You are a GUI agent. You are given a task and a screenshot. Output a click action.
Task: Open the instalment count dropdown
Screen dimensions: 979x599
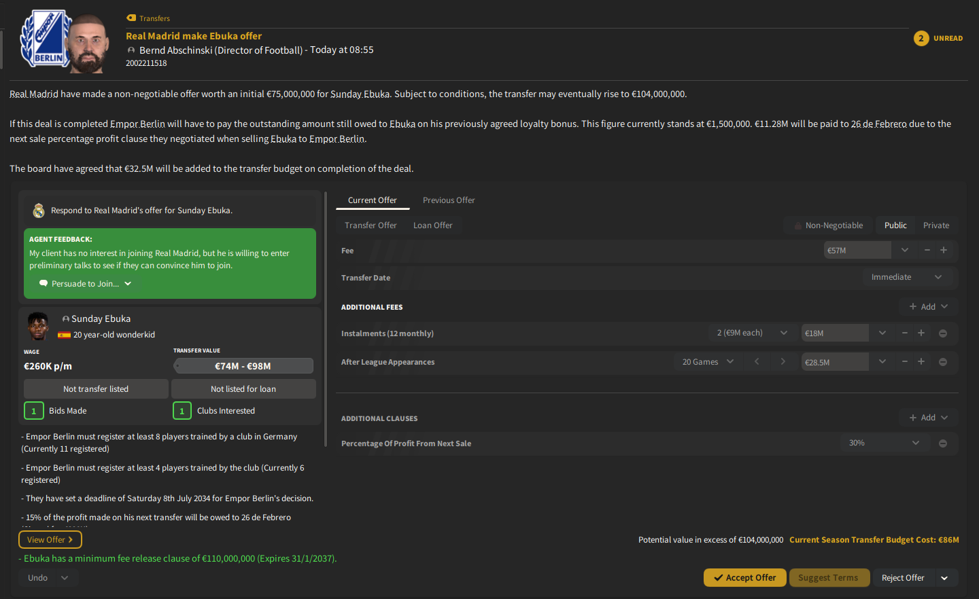pyautogui.click(x=752, y=333)
